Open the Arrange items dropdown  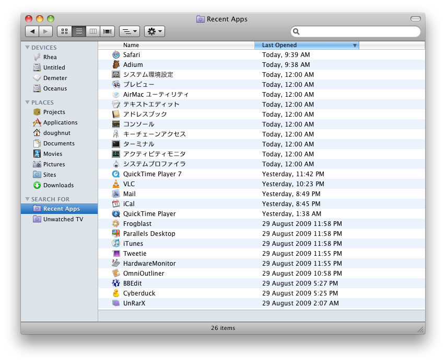click(130, 31)
